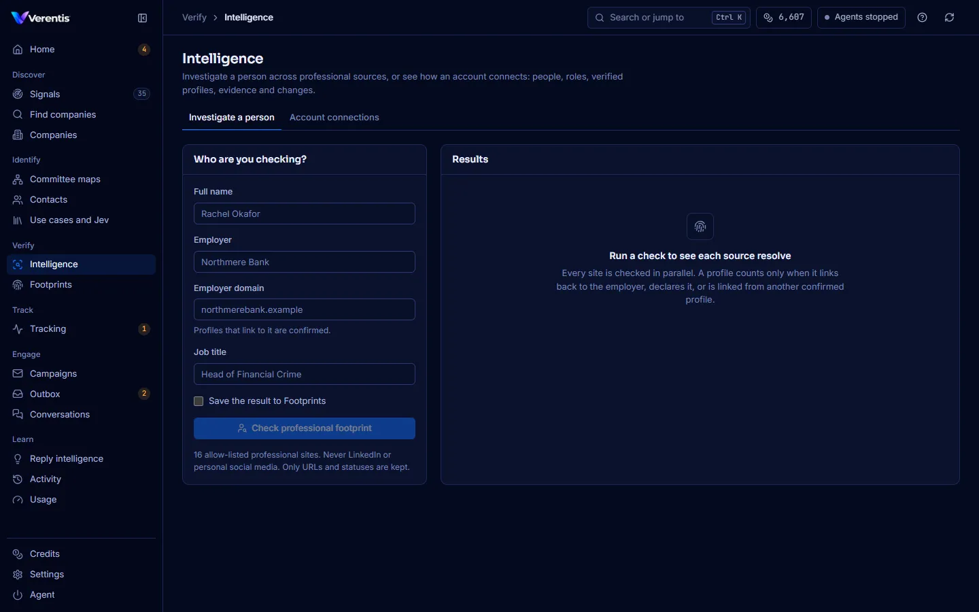The image size is (979, 612).
Task: Open the help icon in top bar
Action: [x=922, y=18]
